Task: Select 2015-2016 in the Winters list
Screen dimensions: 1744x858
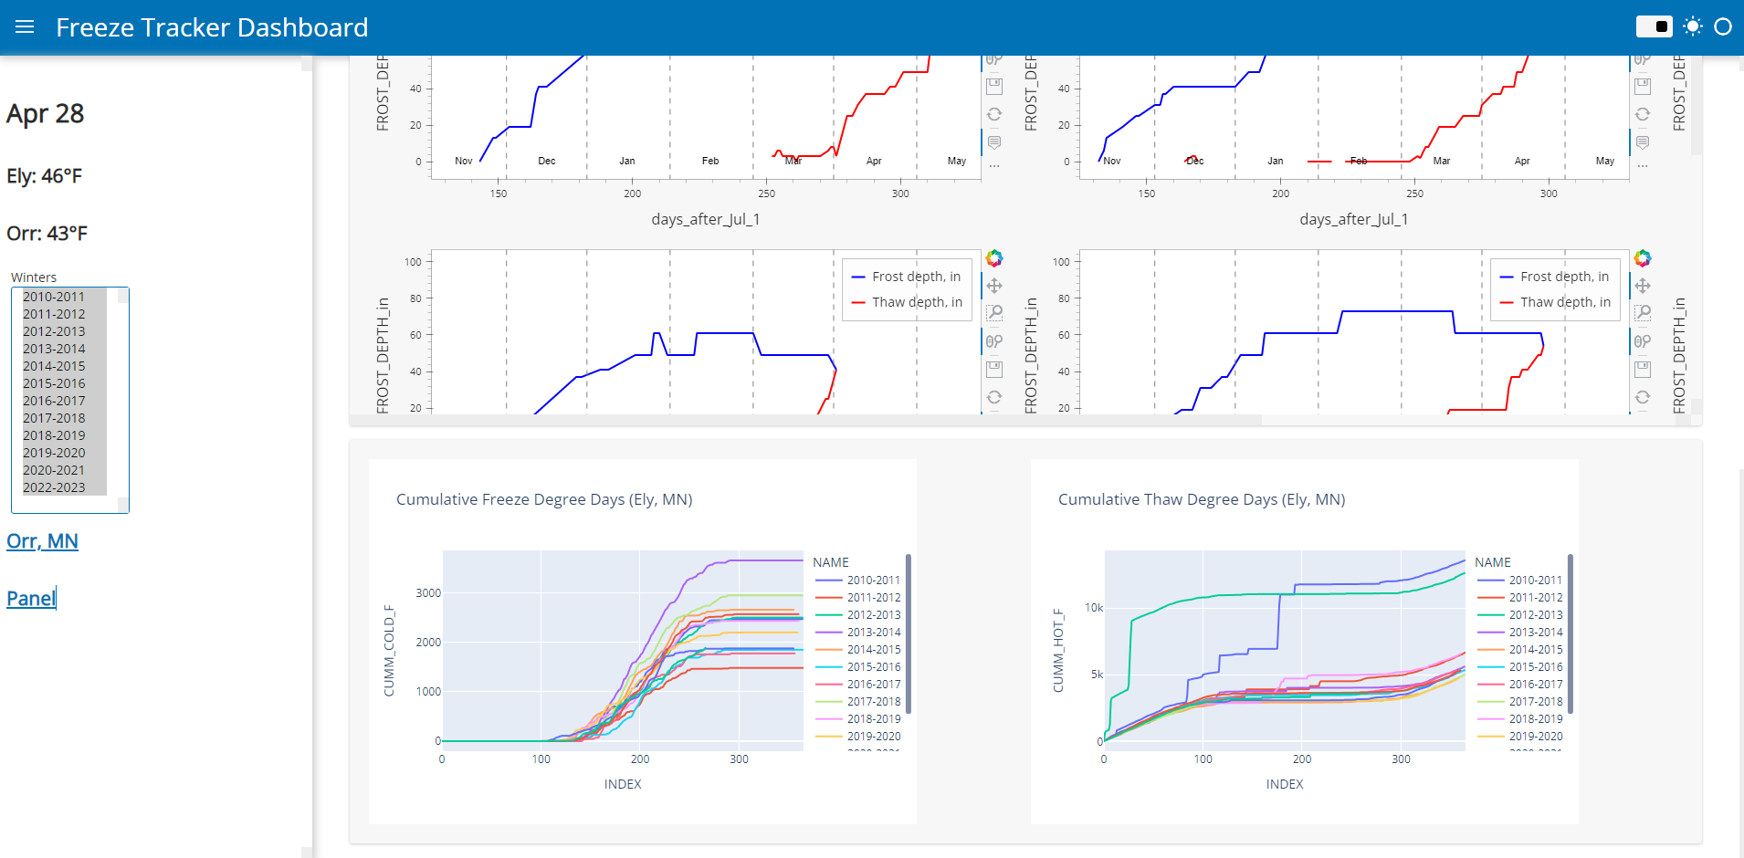Action: coord(64,383)
